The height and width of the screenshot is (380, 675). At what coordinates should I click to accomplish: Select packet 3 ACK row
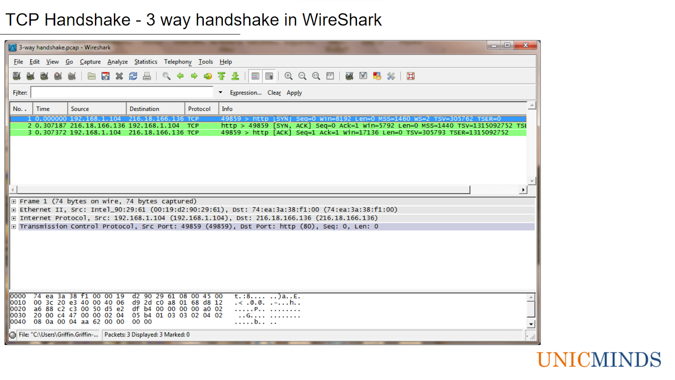pyautogui.click(x=268, y=132)
